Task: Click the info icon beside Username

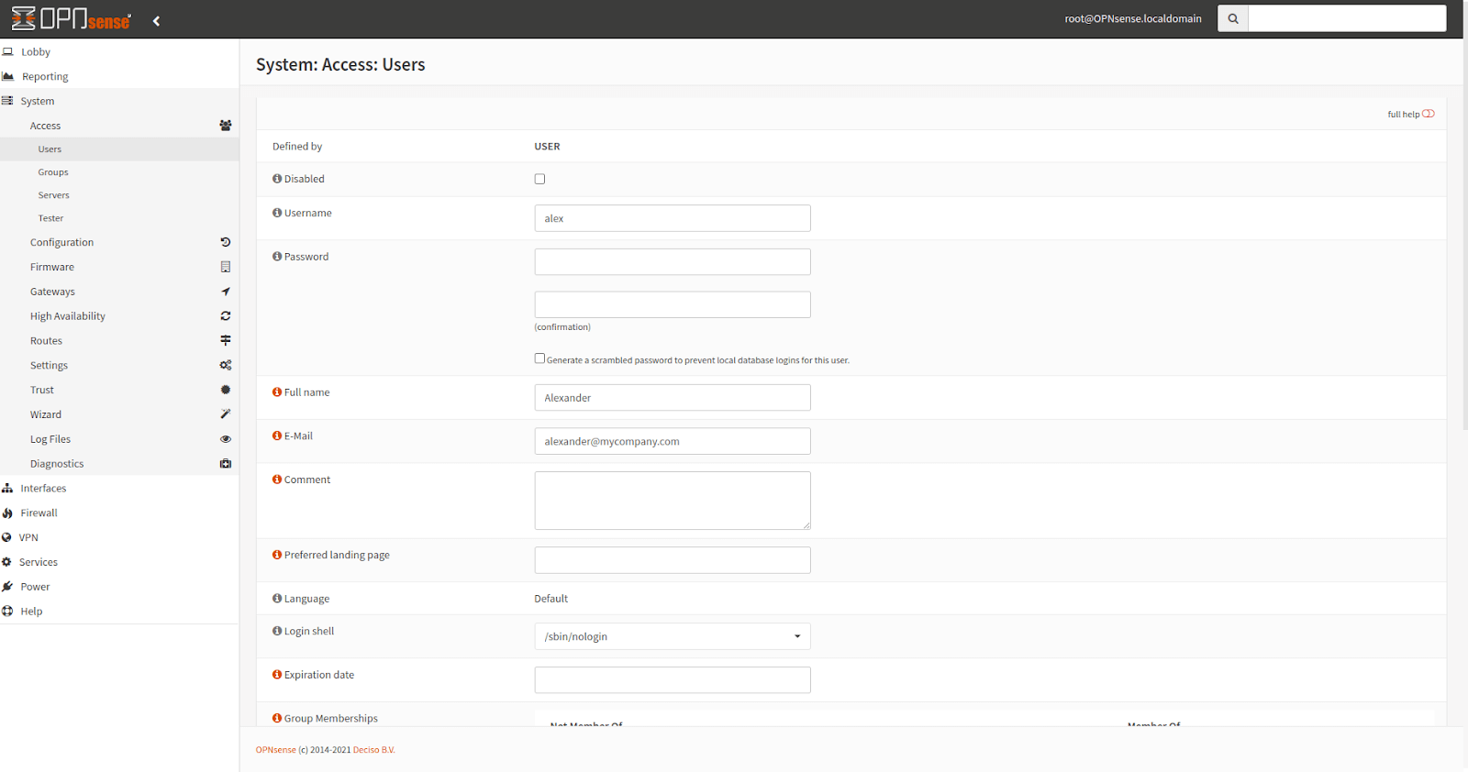Action: 277,213
